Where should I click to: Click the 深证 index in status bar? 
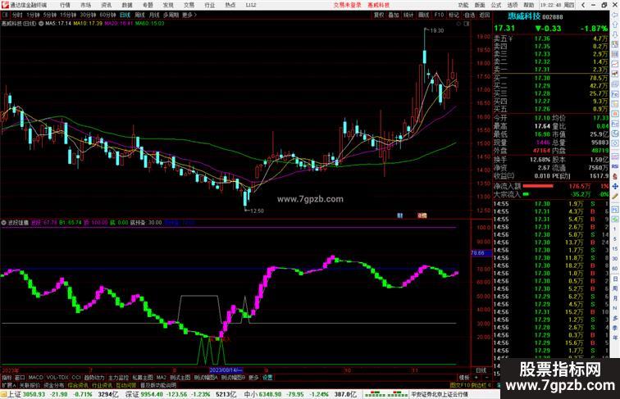pos(132,394)
